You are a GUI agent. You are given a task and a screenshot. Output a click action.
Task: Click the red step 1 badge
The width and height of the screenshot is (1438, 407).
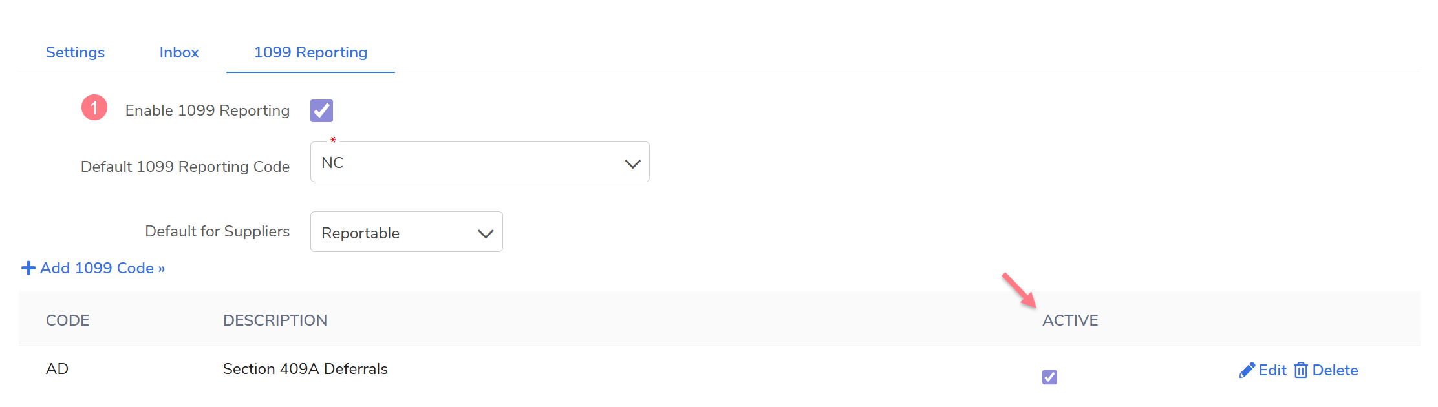94,108
